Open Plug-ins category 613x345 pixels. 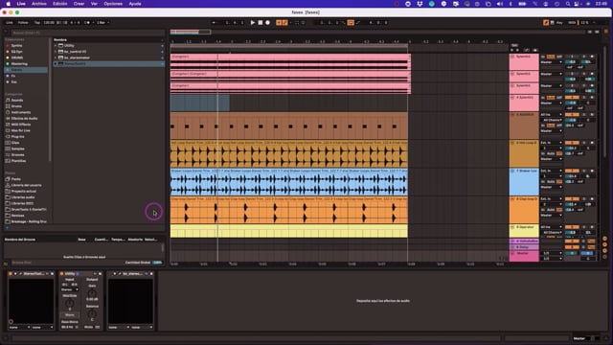click(x=17, y=136)
